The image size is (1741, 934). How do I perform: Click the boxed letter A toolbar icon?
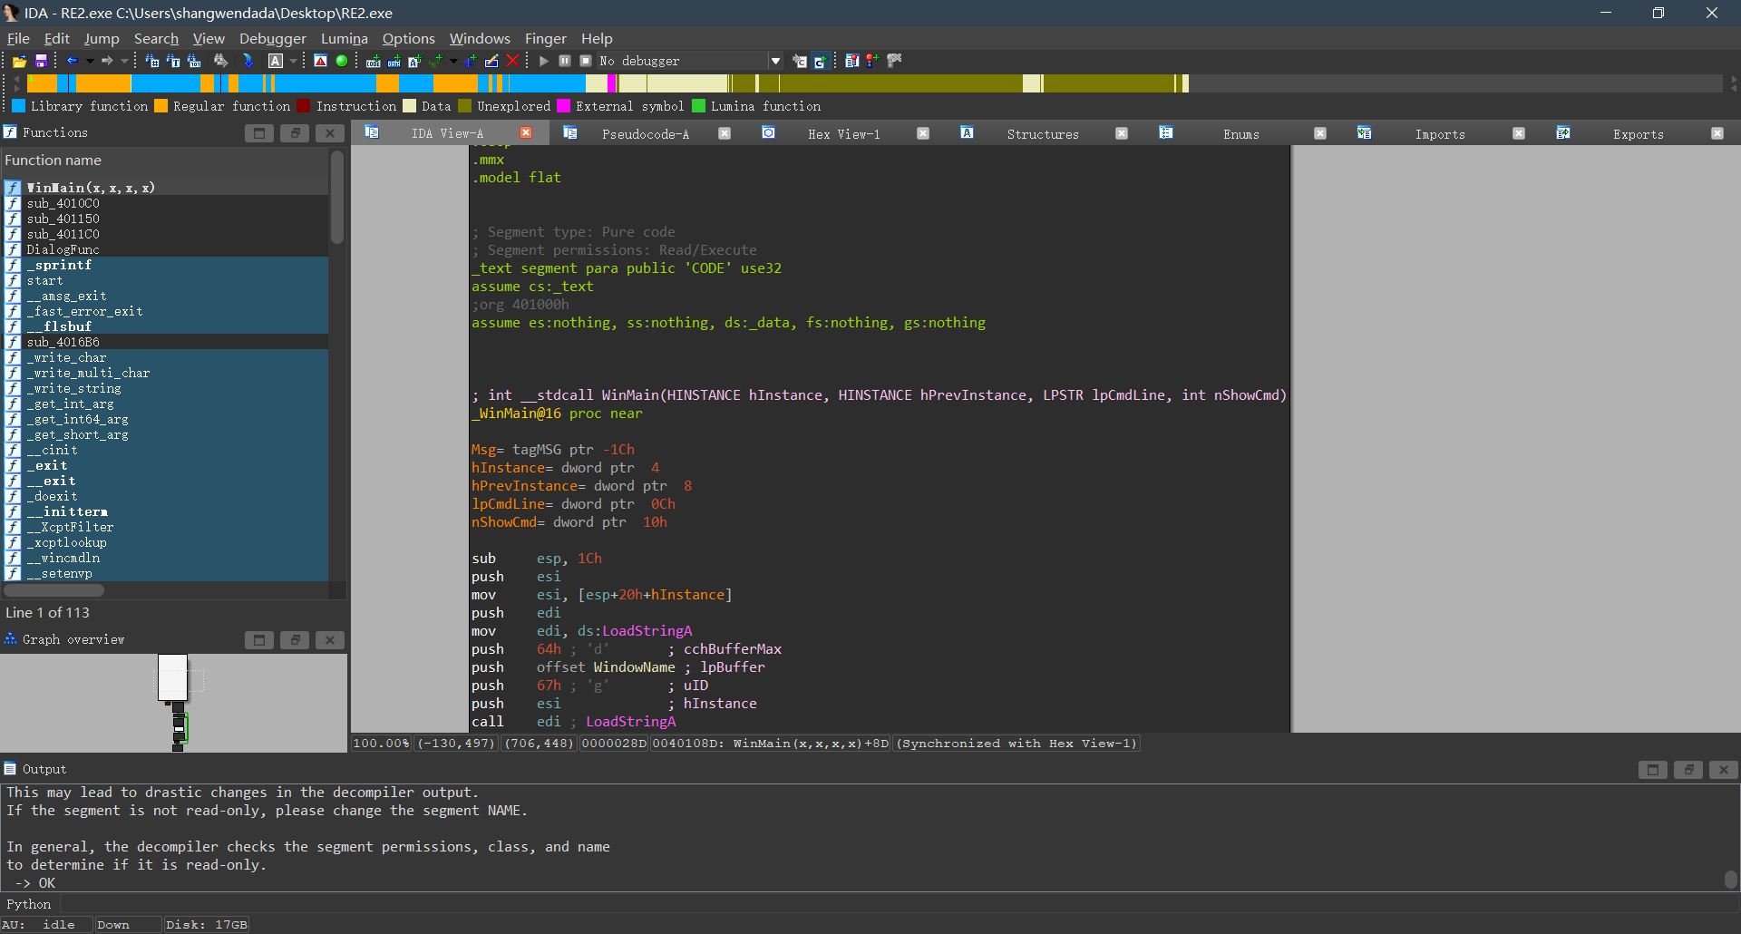tap(276, 61)
